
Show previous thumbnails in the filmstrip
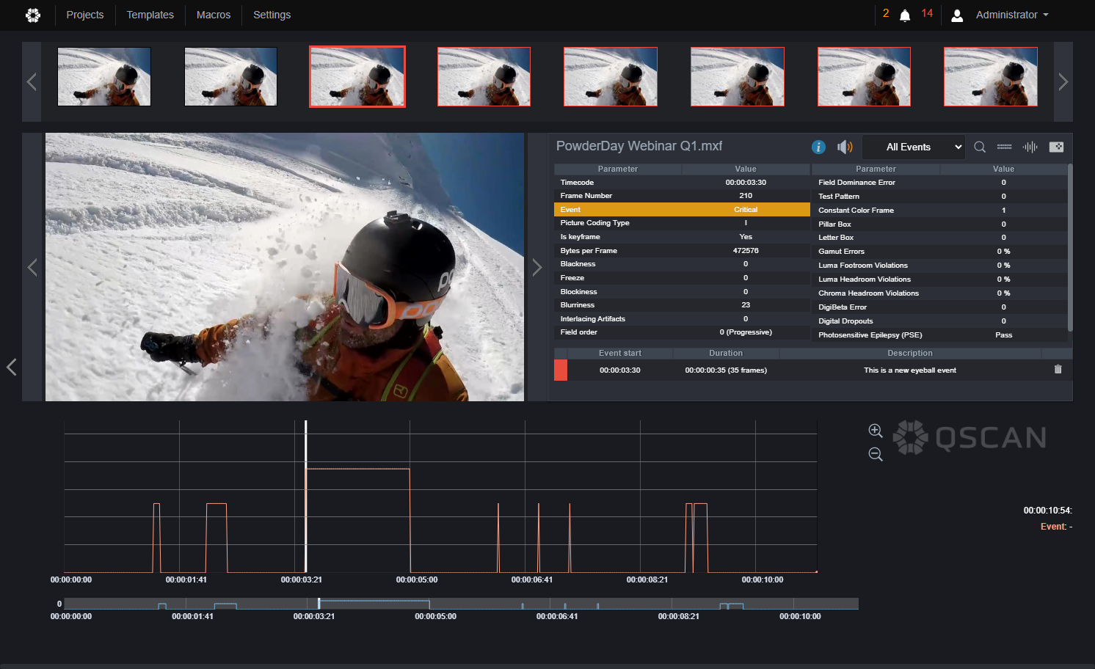[x=32, y=81]
